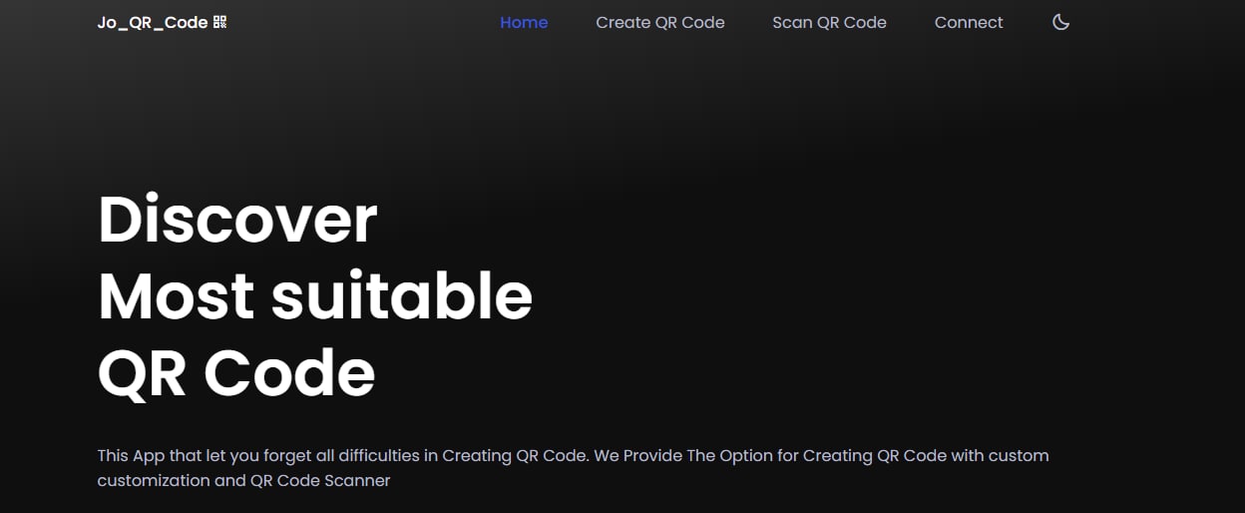
Task: Click the phrase "that let you" in the description
Action: [x=202, y=455]
